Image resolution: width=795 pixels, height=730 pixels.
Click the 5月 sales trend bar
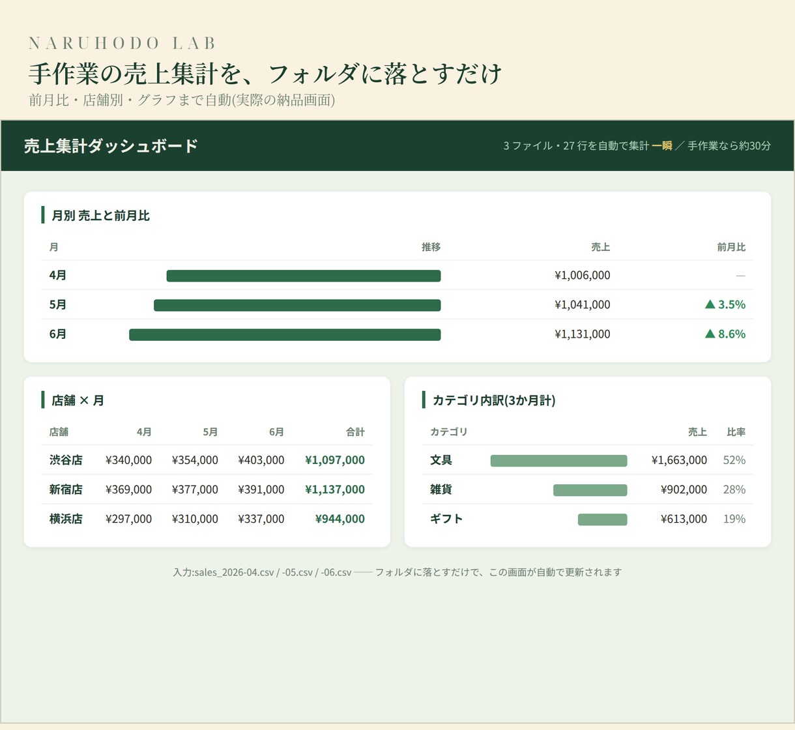click(x=297, y=305)
